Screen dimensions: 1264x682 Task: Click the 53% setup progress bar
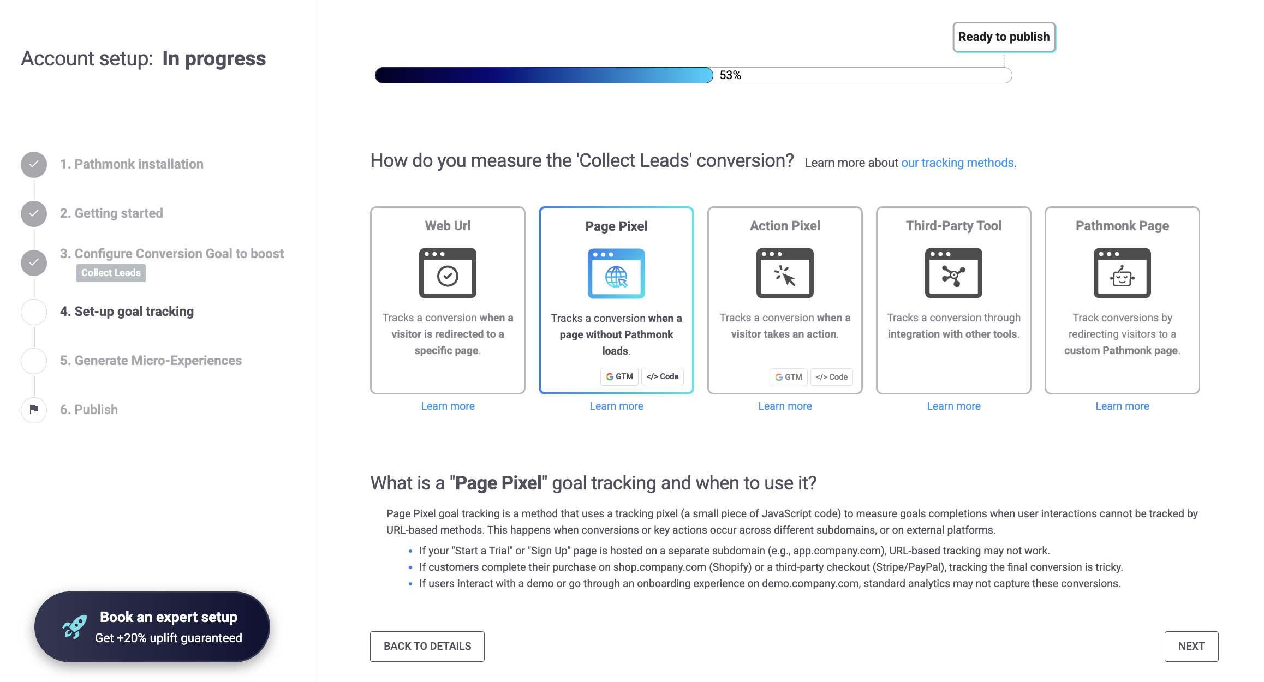point(693,75)
